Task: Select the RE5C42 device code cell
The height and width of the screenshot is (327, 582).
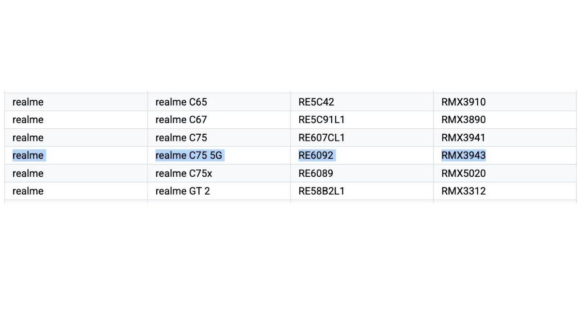Action: [x=316, y=102]
